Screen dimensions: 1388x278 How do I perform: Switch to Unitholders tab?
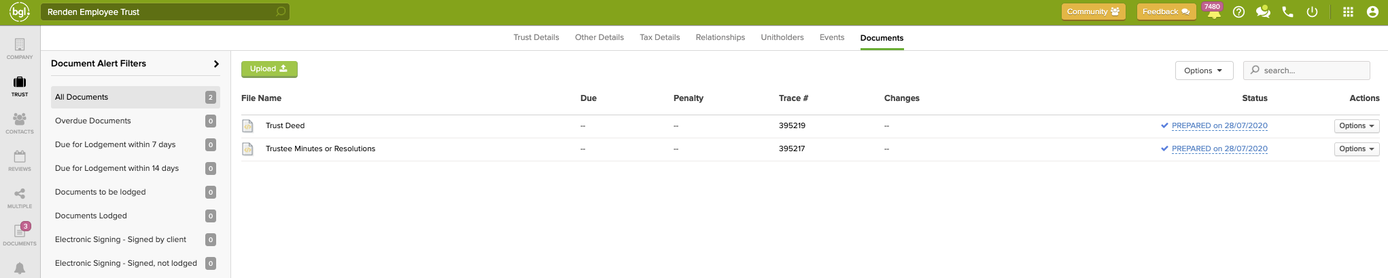(x=782, y=37)
